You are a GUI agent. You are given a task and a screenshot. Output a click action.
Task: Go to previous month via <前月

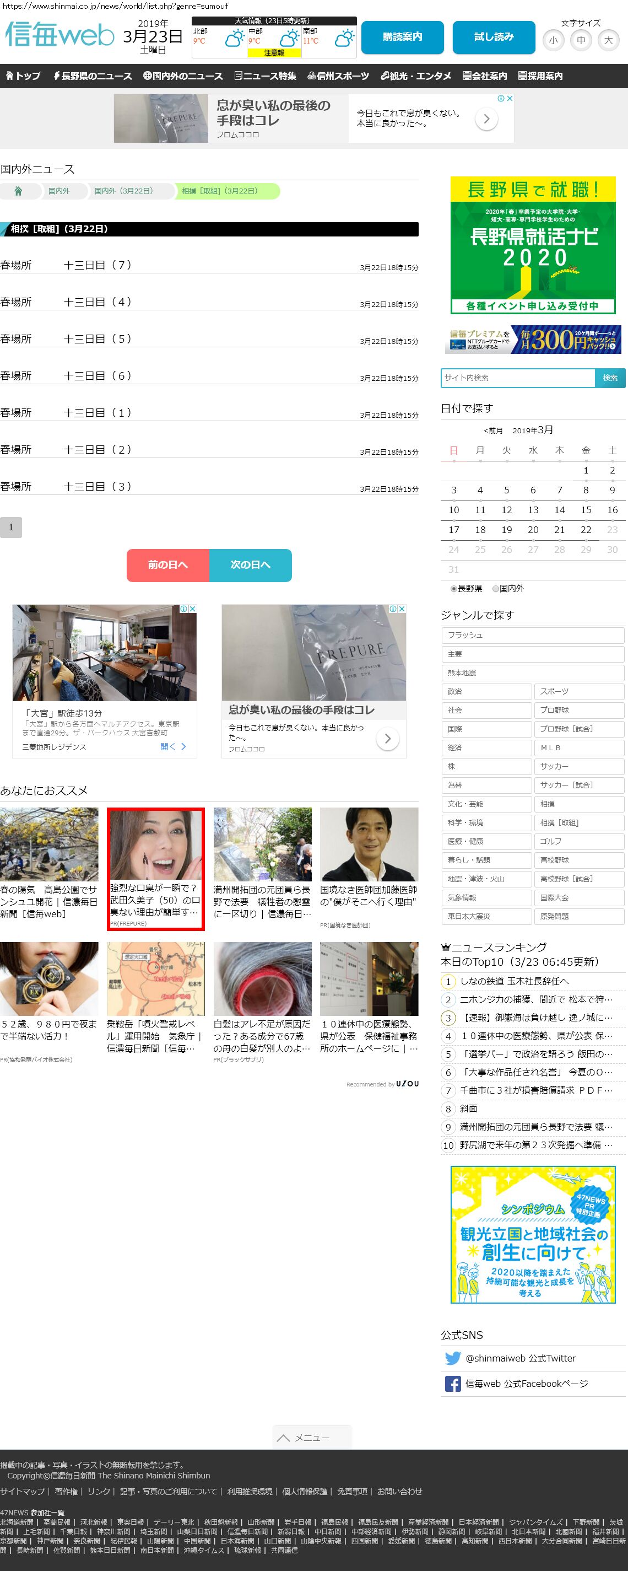click(493, 431)
